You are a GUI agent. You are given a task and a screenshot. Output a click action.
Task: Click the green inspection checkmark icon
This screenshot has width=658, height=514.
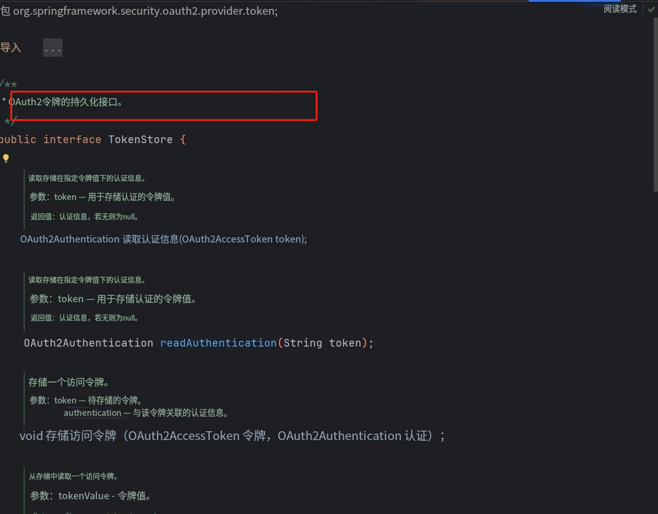[x=651, y=9]
